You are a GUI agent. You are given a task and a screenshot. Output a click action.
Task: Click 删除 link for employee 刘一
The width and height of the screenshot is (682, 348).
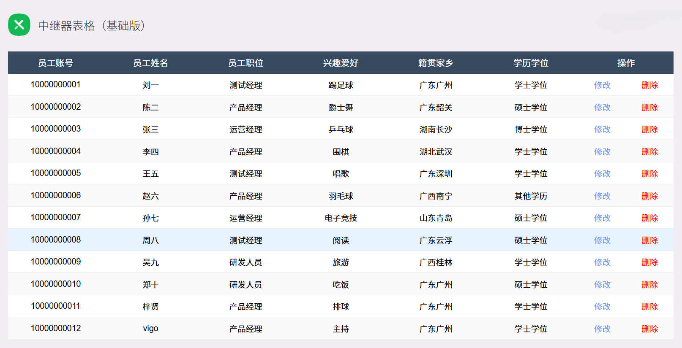point(649,85)
